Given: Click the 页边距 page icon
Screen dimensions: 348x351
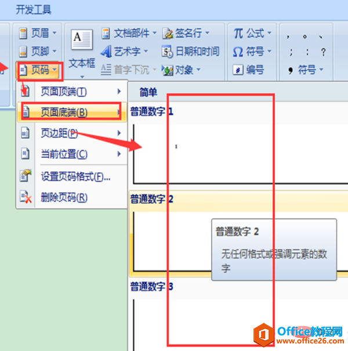Looking at the screenshot, I should coord(25,133).
